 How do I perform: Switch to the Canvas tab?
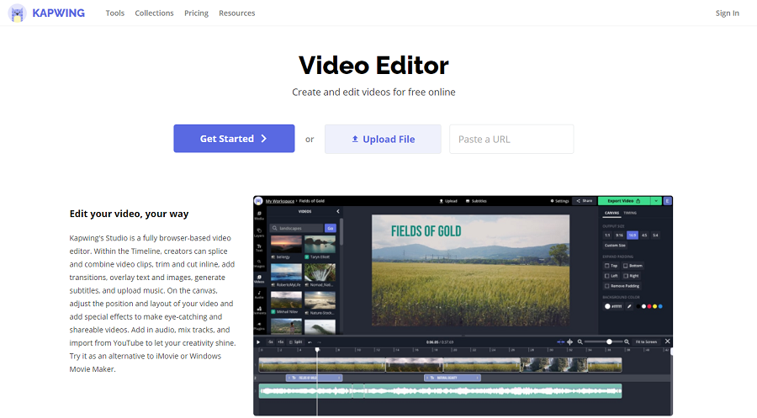click(611, 213)
